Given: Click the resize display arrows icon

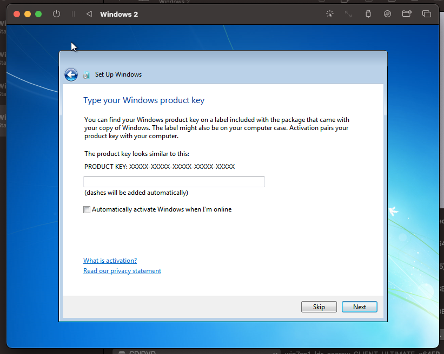Looking at the screenshot, I should (348, 14).
